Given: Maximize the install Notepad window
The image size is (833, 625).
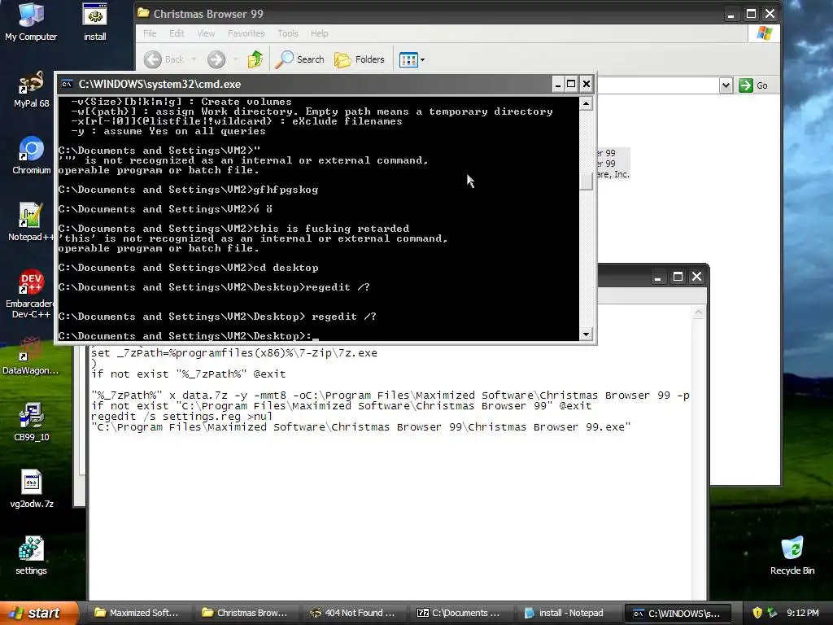Looking at the screenshot, I should (x=678, y=277).
